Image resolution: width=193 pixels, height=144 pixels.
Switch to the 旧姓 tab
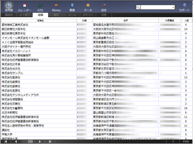click(104, 15)
